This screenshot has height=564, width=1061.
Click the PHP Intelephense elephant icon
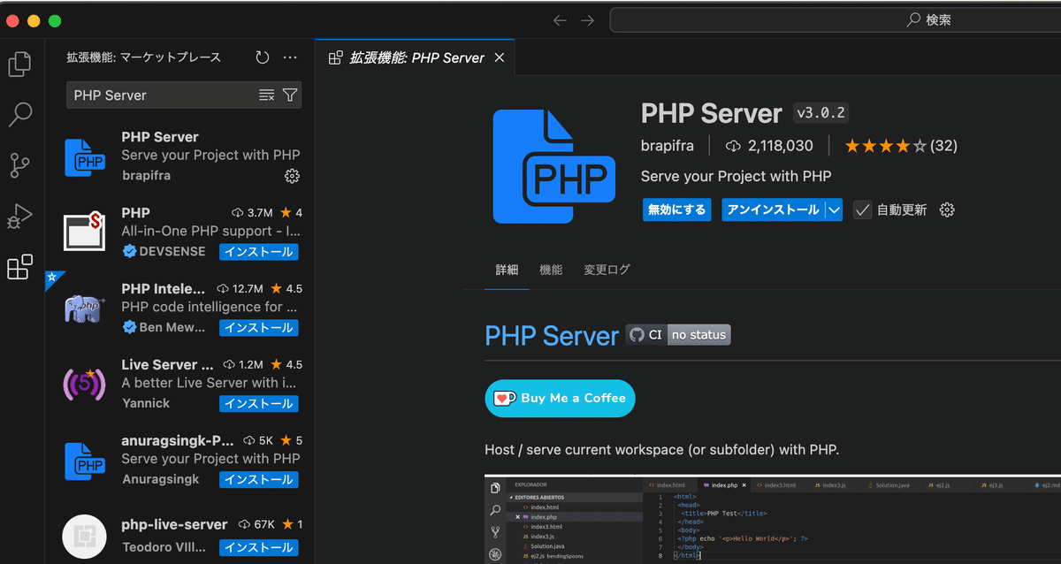(85, 309)
